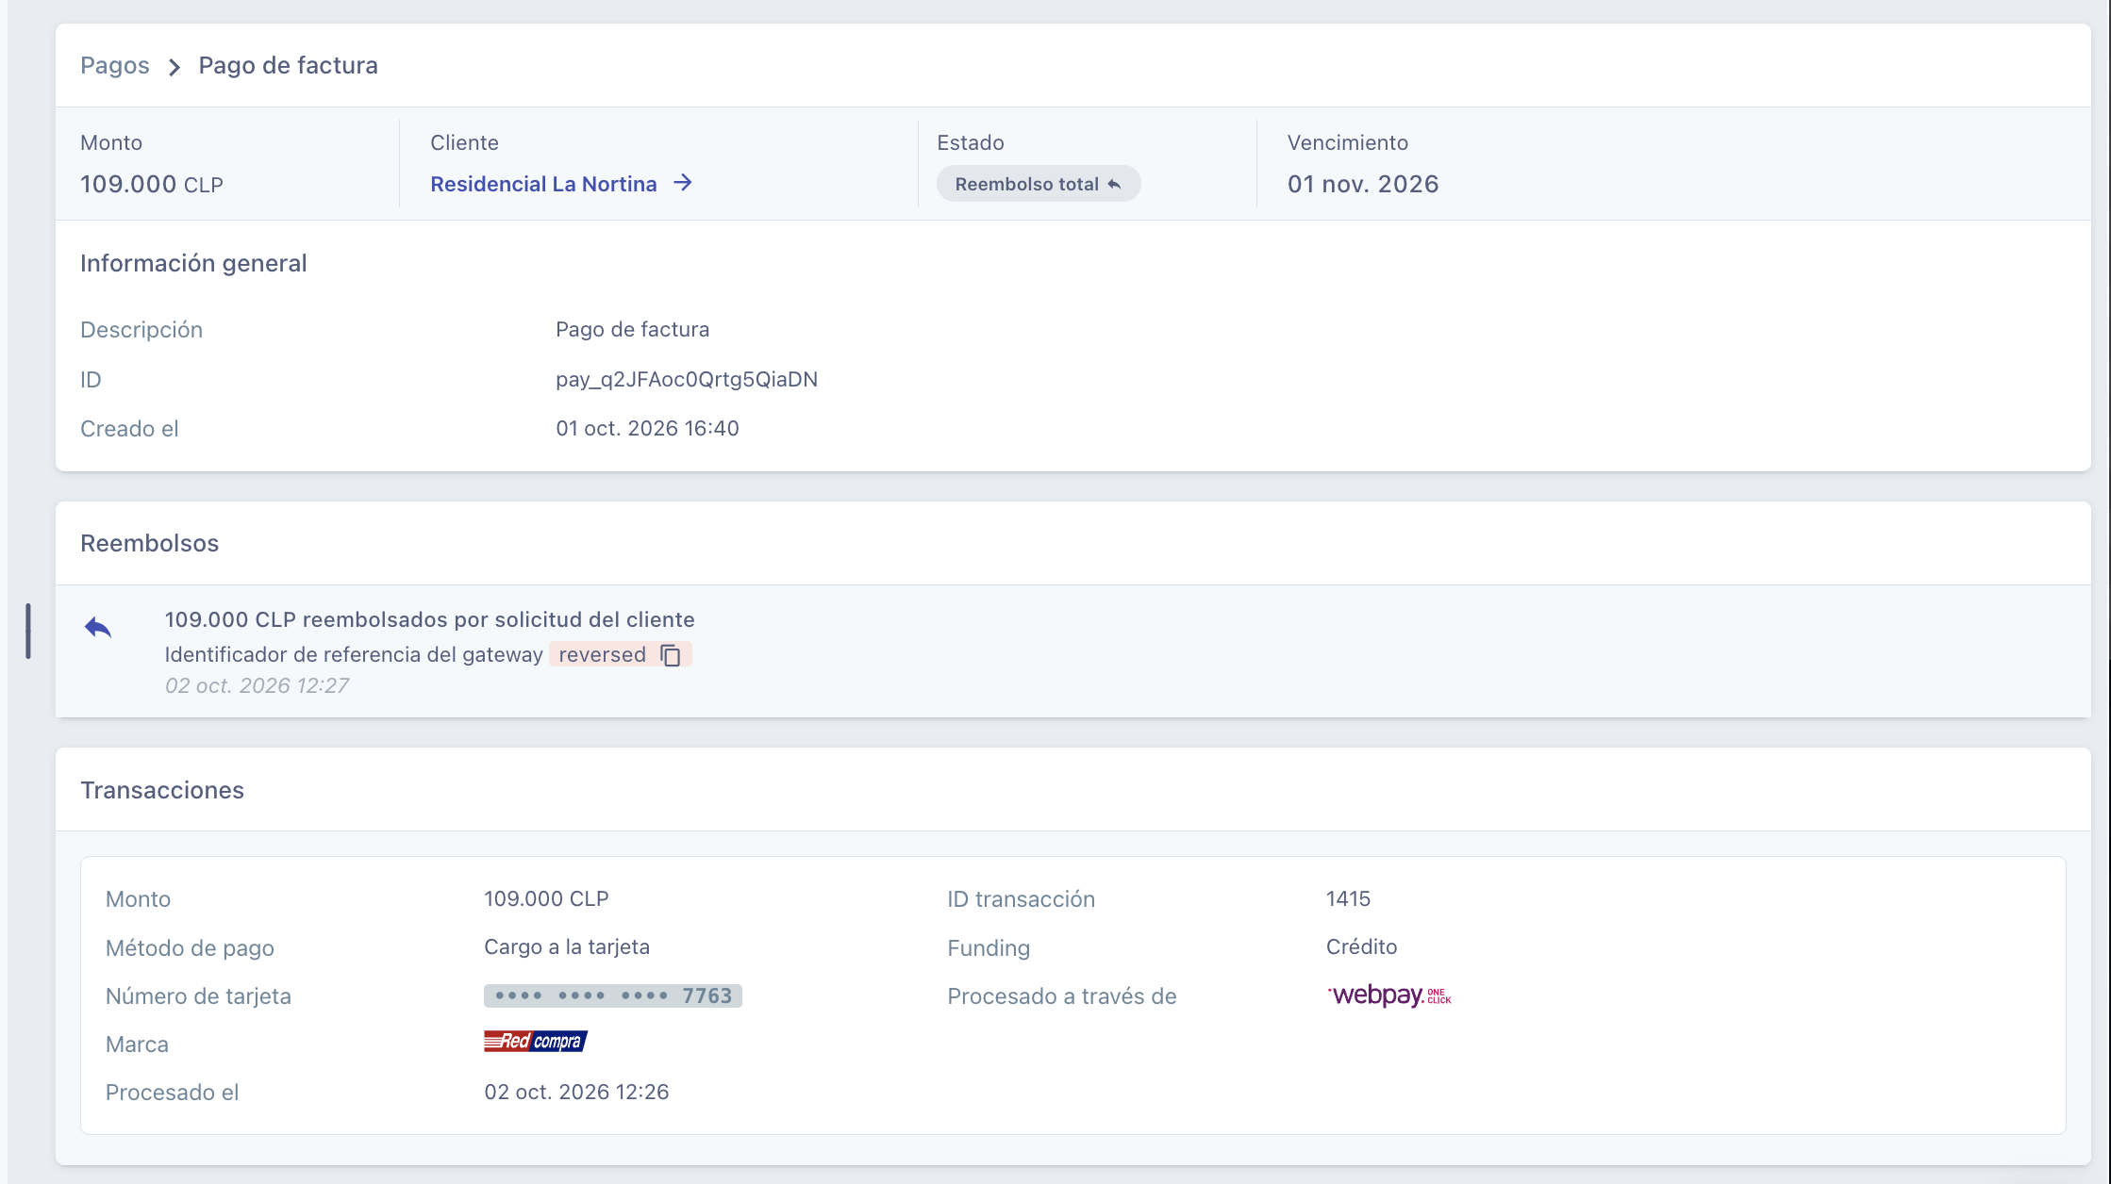Click the transaction ID value 1415

tap(1348, 898)
